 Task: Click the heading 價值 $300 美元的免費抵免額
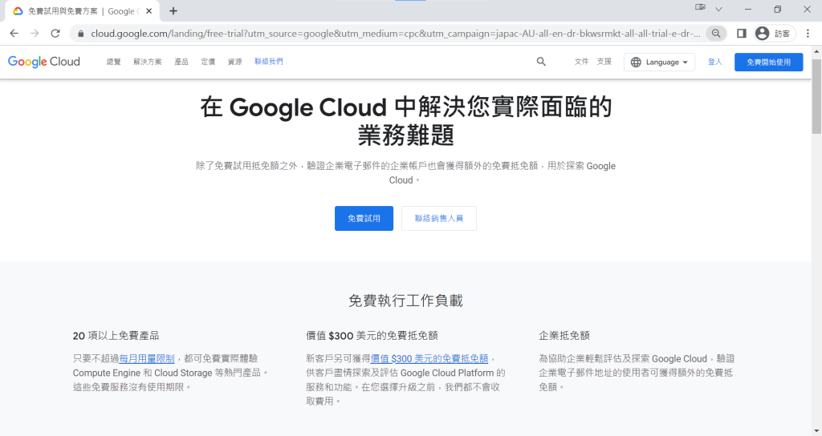pos(372,336)
